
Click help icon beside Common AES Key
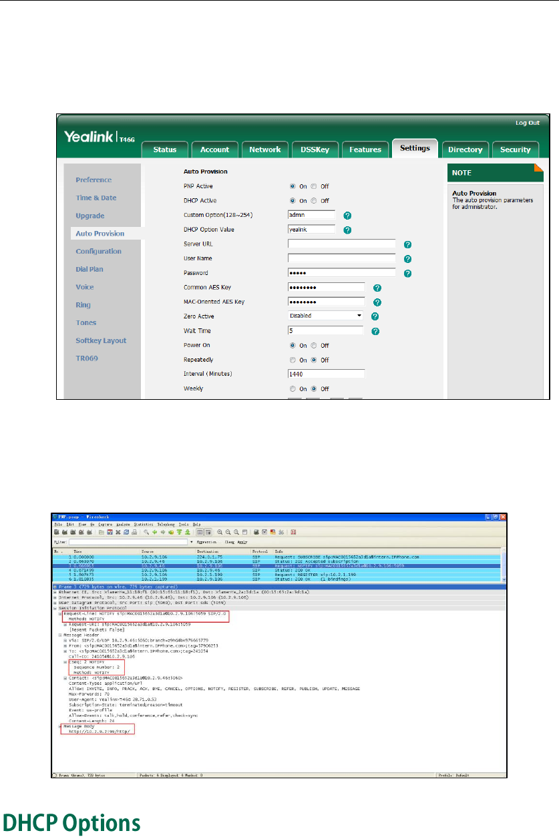pos(377,288)
